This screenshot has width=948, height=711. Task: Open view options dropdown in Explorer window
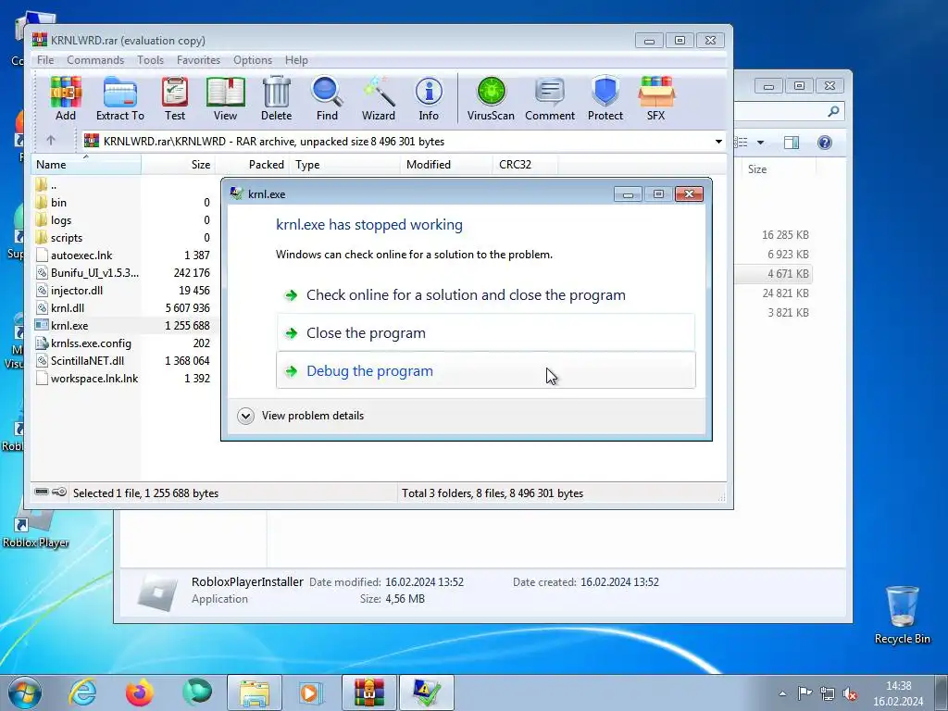pos(761,143)
